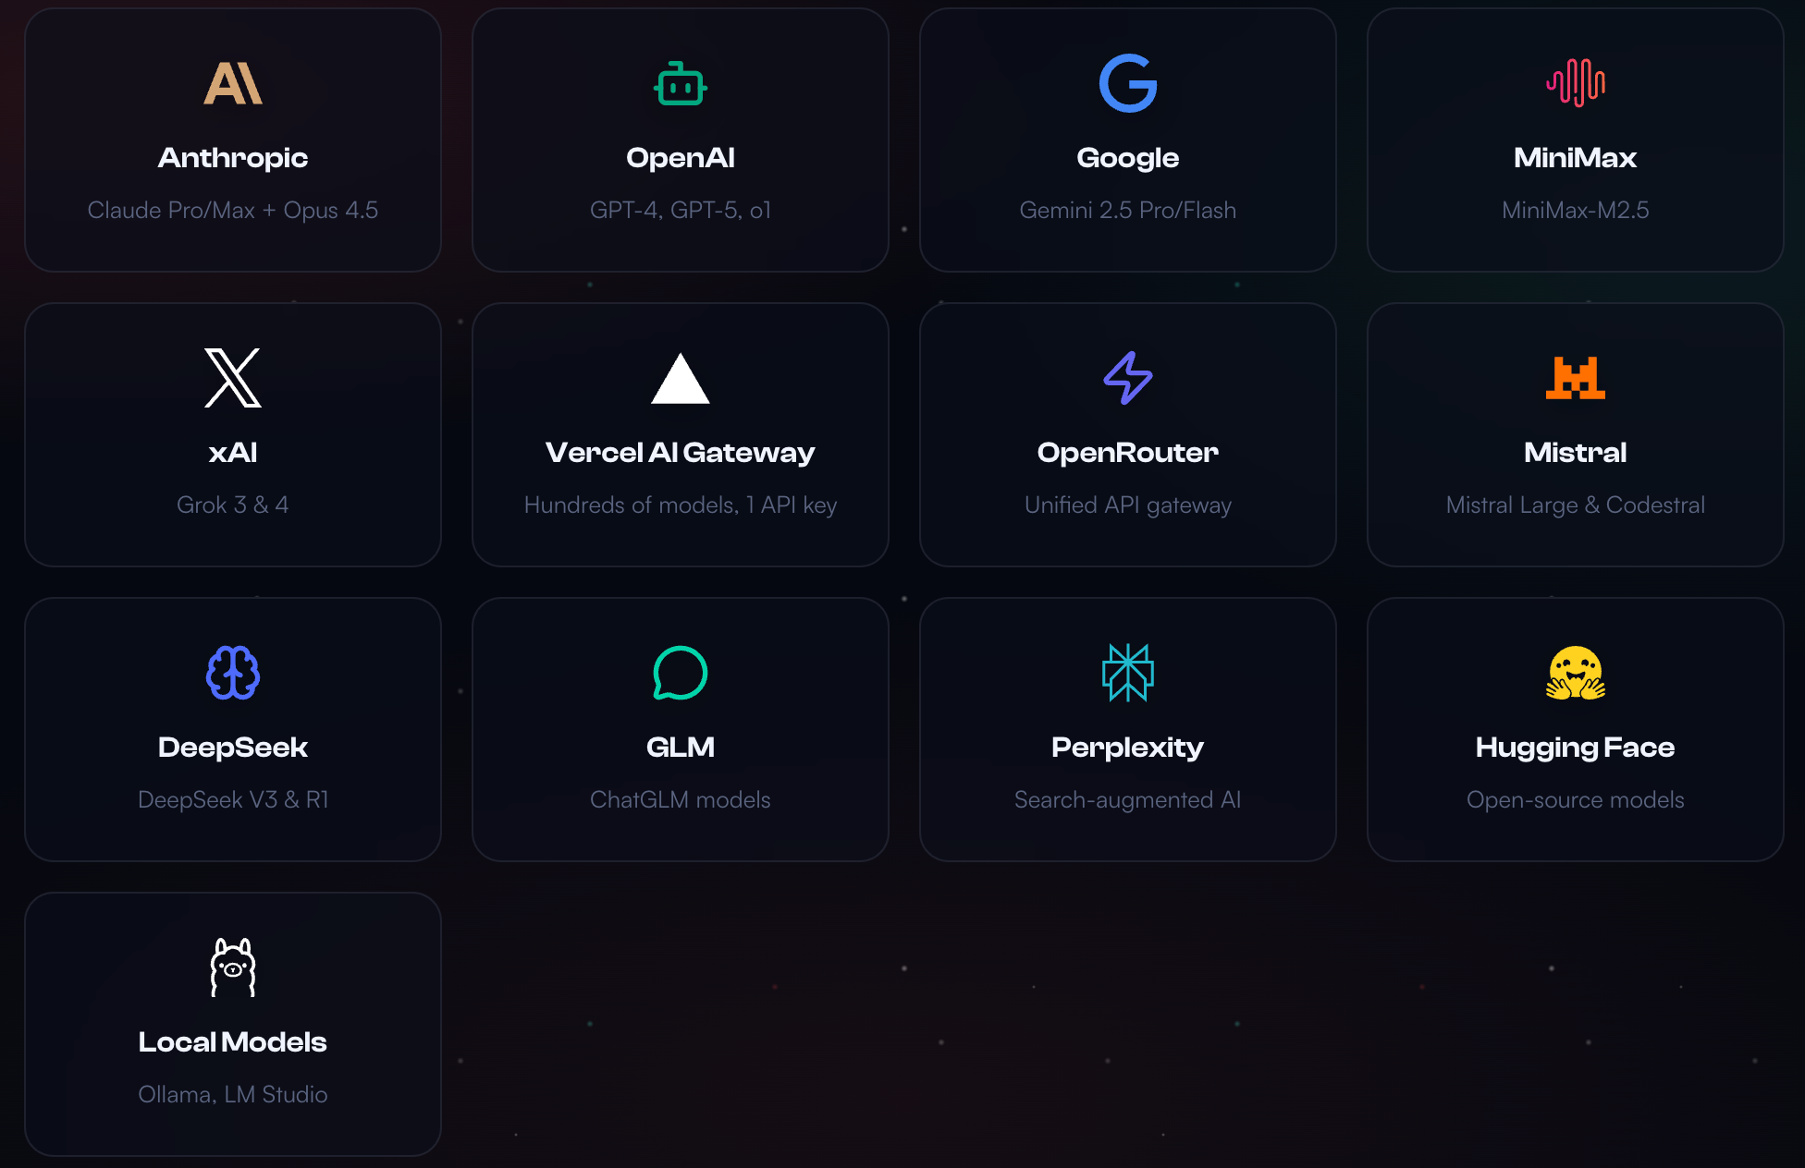Image resolution: width=1805 pixels, height=1168 pixels.
Task: Click 'Mistral Large & Codestral' description
Action: click(x=1576, y=505)
